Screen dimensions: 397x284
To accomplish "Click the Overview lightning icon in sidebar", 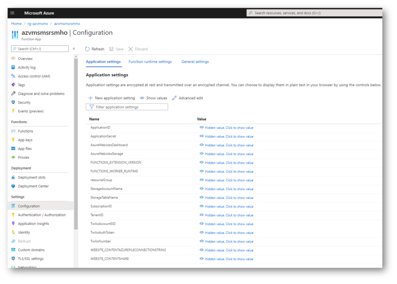I will [x=14, y=59].
